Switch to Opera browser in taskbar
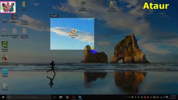The width and height of the screenshot is (178, 100). pos(73,97)
